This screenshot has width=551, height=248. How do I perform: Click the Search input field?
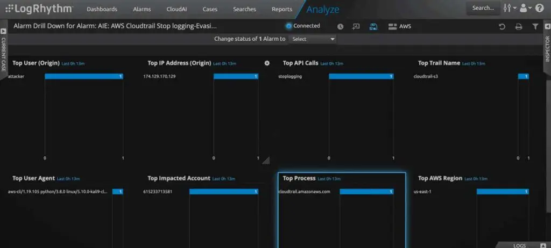pos(483,8)
